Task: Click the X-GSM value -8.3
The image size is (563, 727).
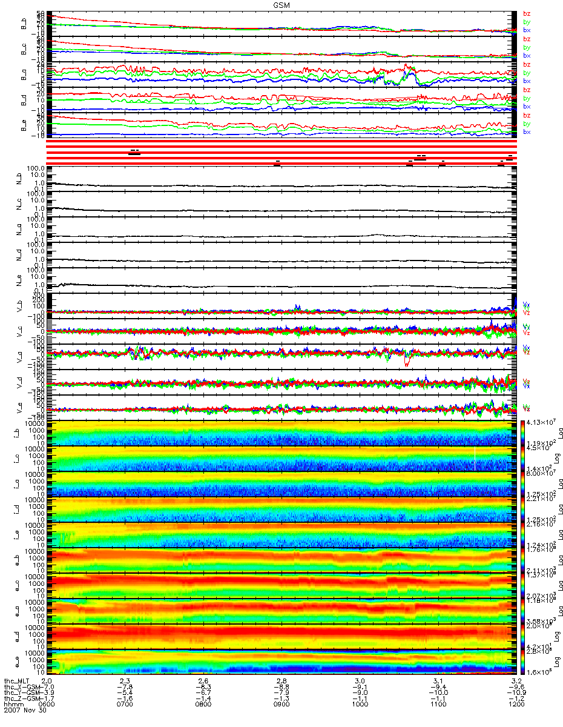Action: point(203,686)
